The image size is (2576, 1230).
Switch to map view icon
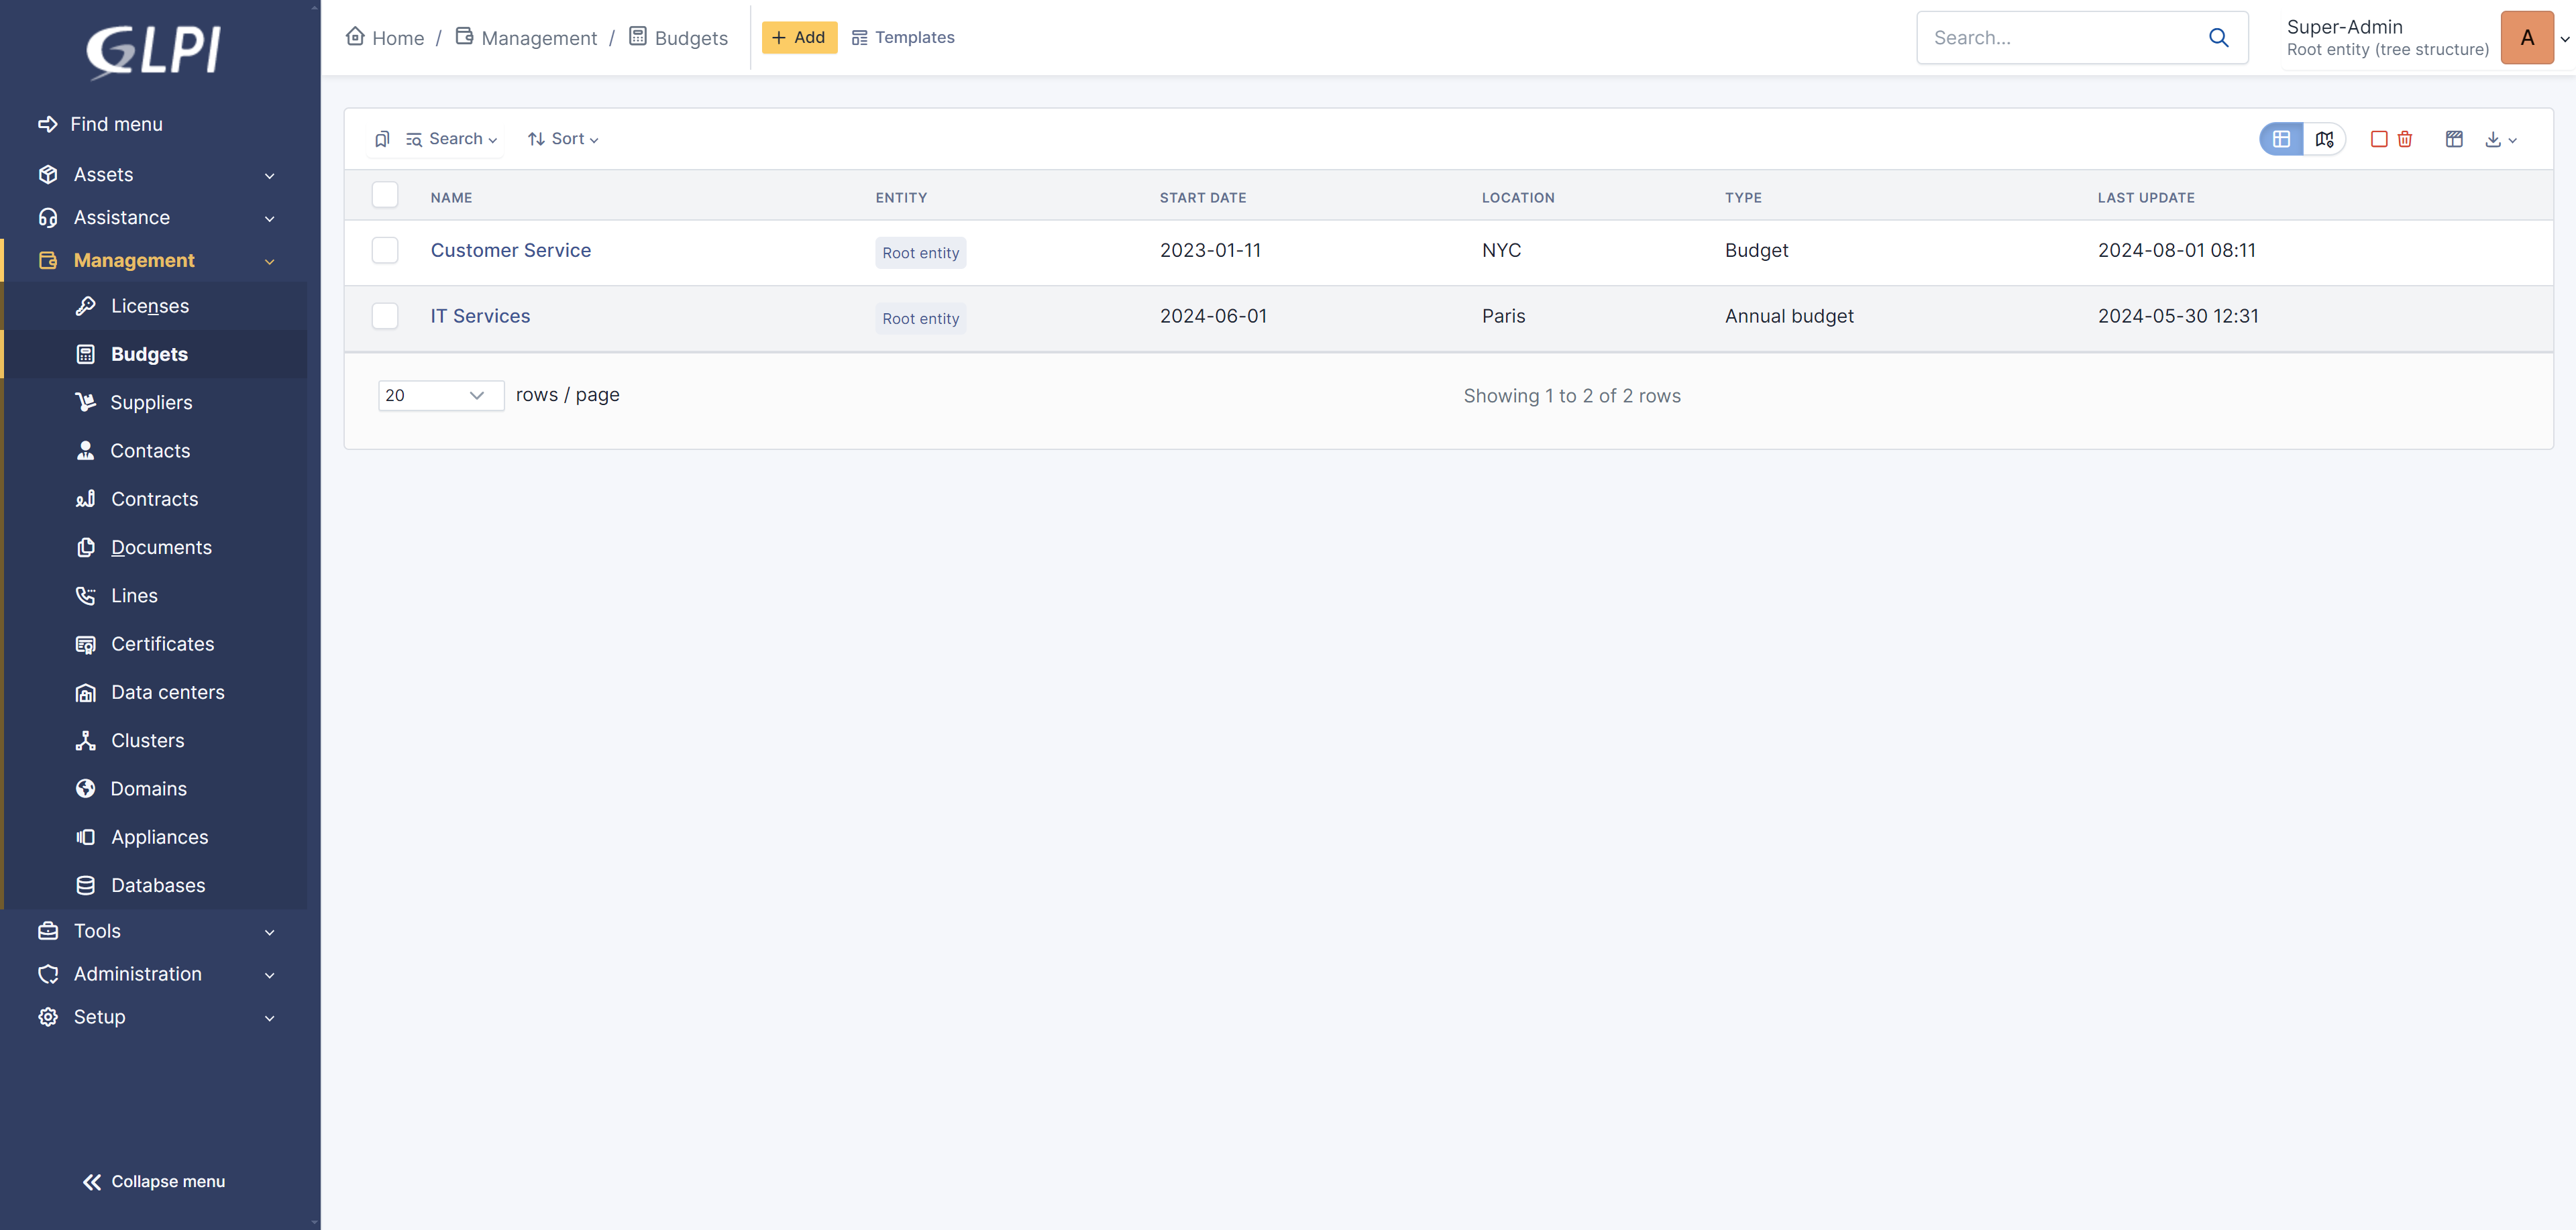coord(2324,139)
